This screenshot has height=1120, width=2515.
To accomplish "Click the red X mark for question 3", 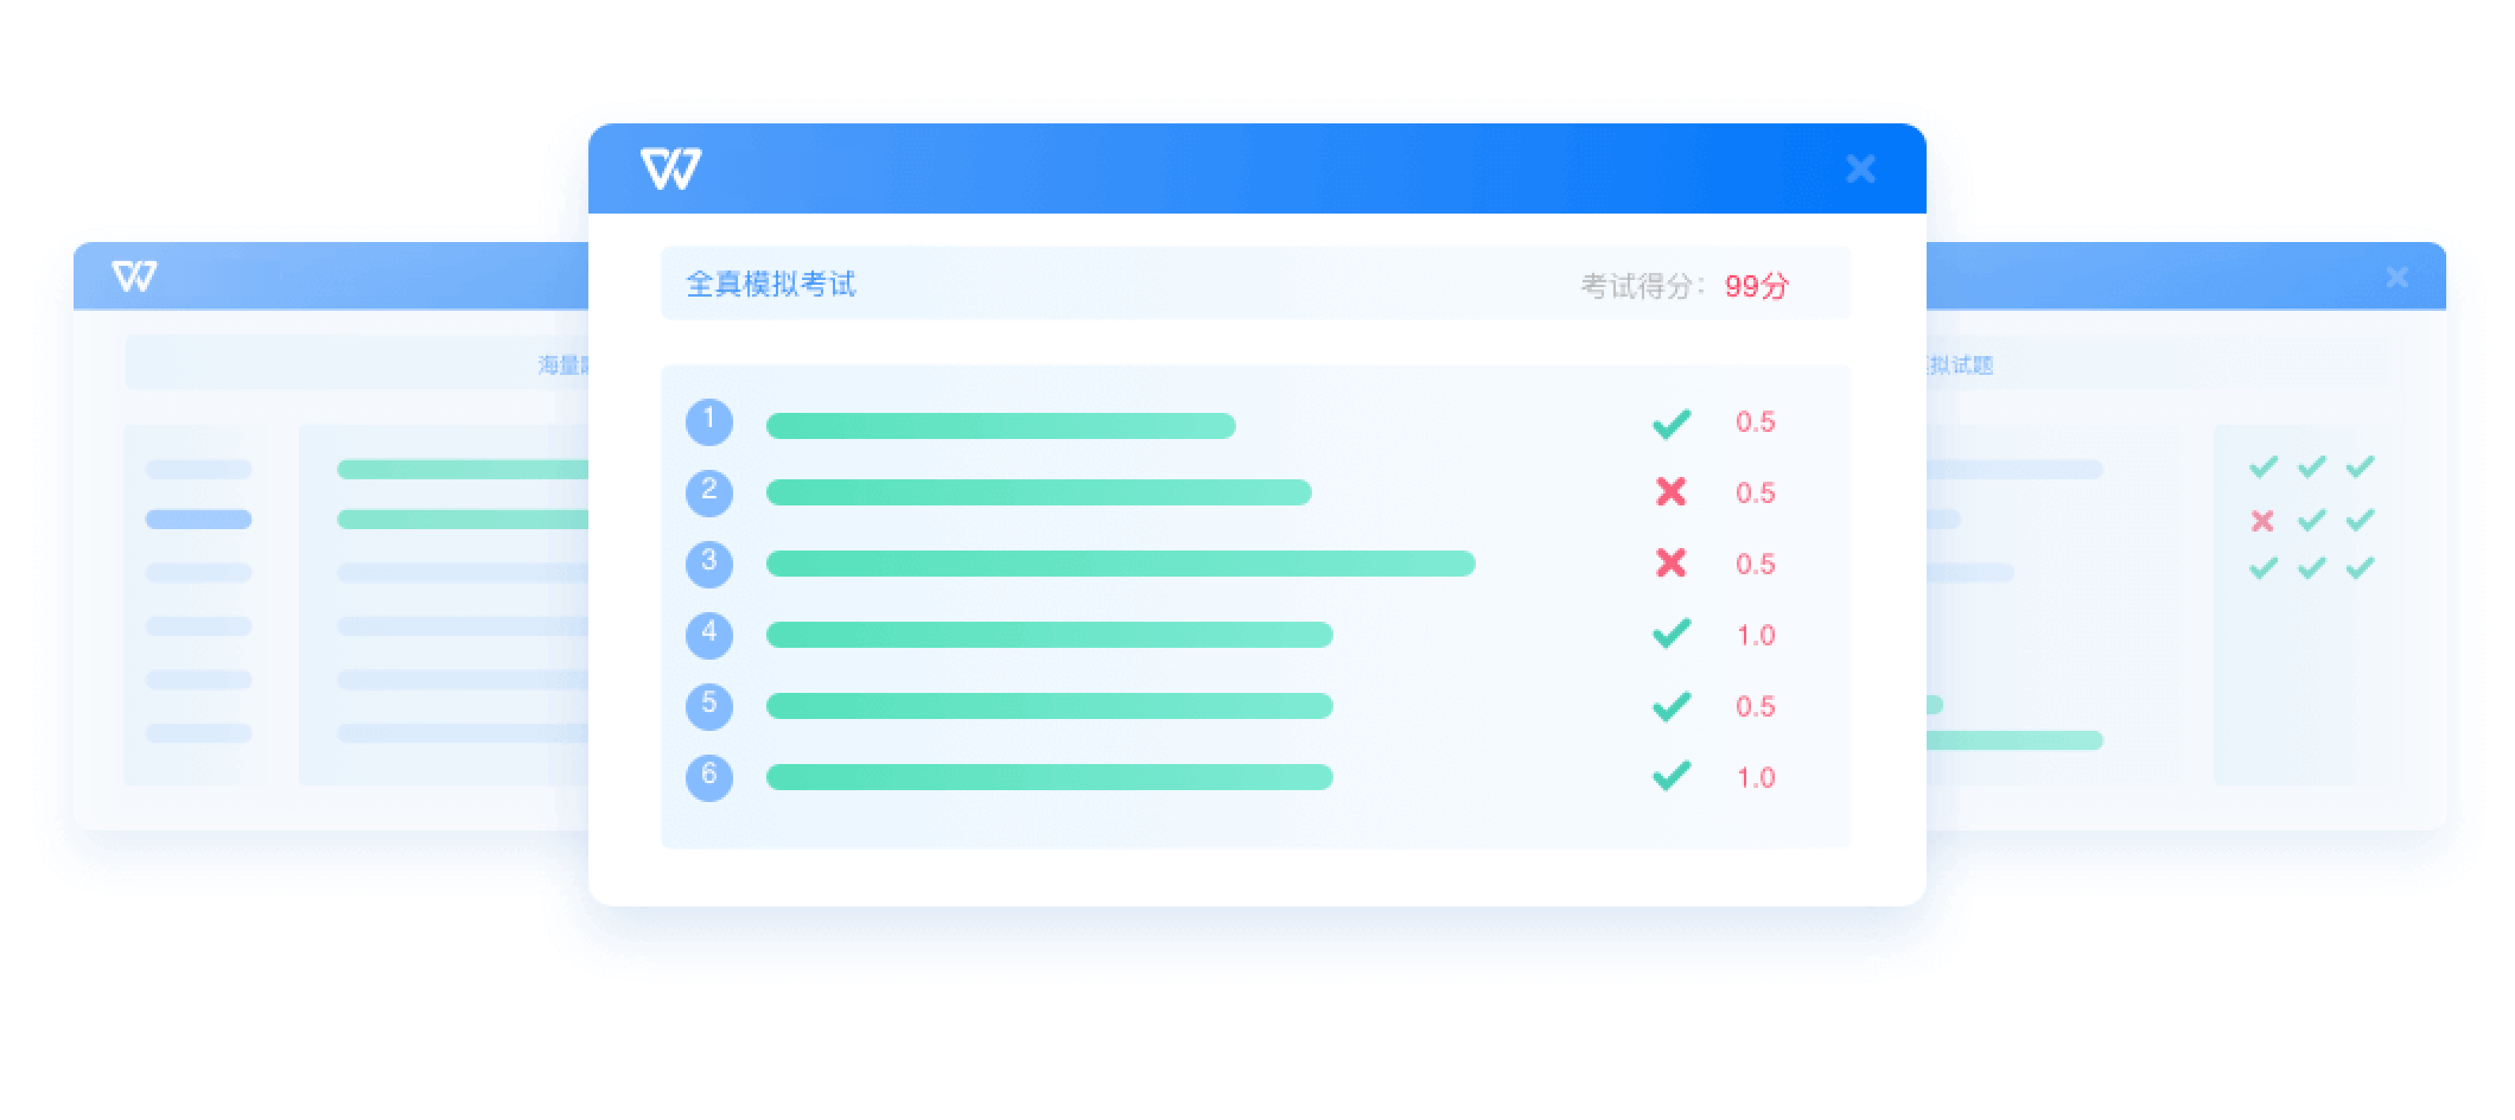I will point(1670,563).
